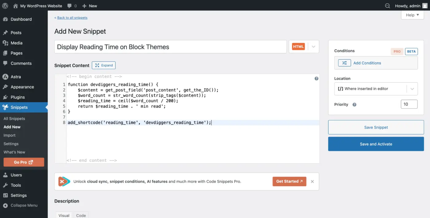Viewport: 430px width, 218px height.
Task: Click the Comments icon in sidebar
Action: pyautogui.click(x=5, y=63)
